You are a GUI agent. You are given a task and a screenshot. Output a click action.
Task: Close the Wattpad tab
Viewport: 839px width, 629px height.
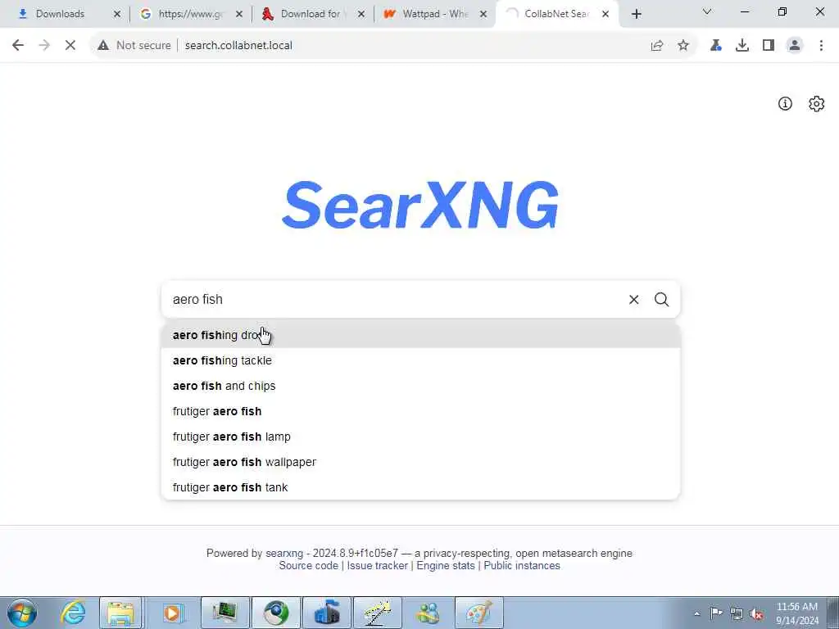[x=483, y=15]
